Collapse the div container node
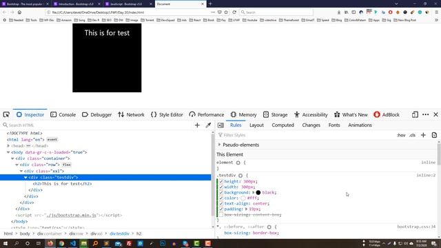441x248 pixels. [x=12, y=158]
